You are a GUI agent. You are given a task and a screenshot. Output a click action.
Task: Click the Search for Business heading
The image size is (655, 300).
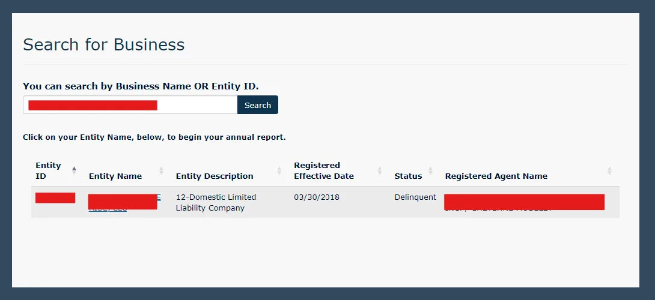pyautogui.click(x=103, y=44)
